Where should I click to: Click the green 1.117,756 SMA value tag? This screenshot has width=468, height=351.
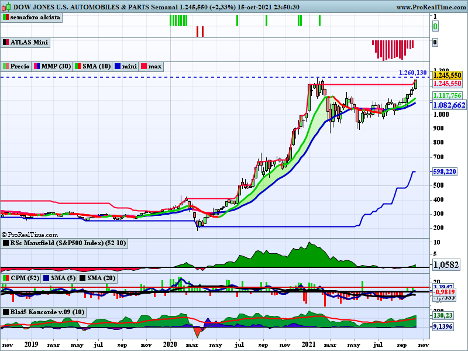447,95
